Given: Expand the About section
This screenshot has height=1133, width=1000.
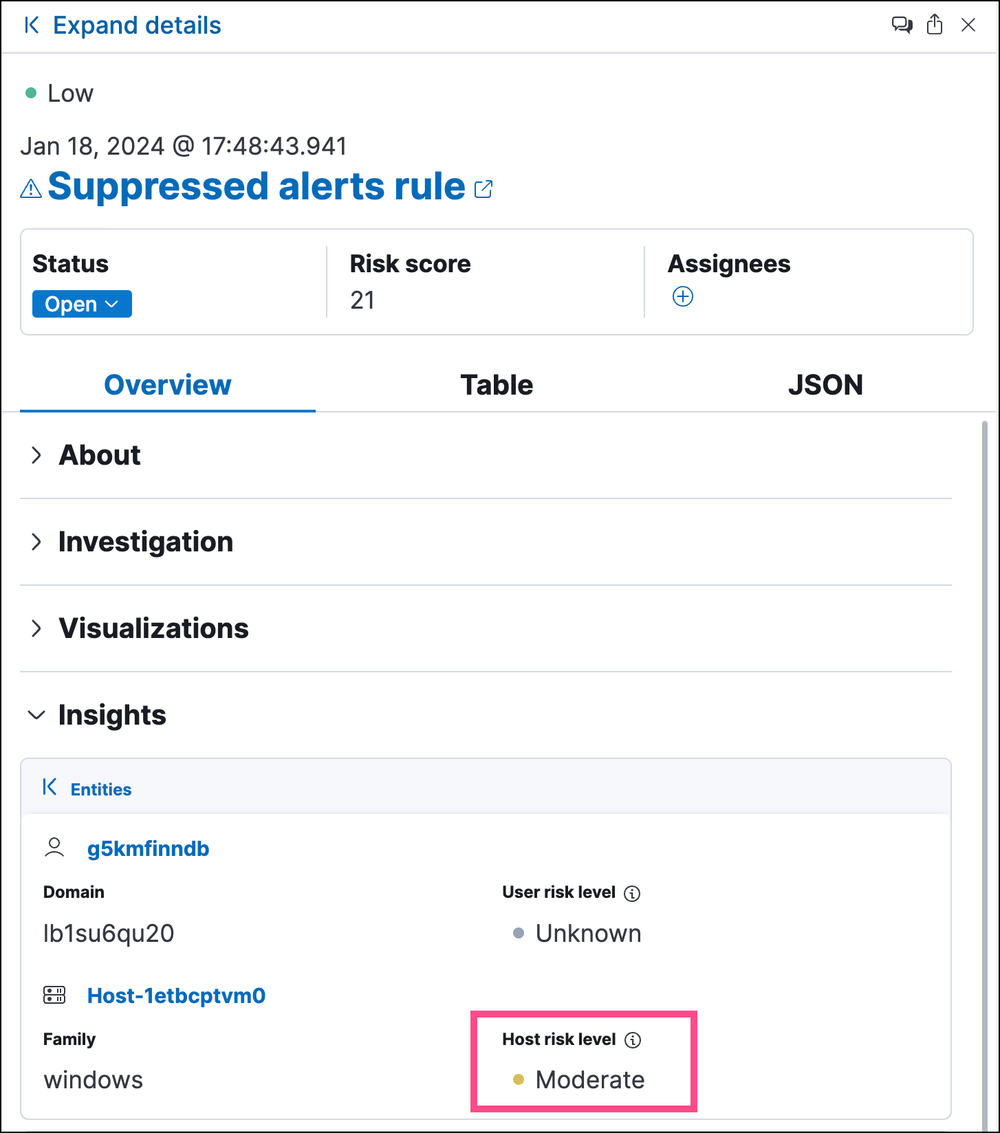Looking at the screenshot, I should click(36, 455).
